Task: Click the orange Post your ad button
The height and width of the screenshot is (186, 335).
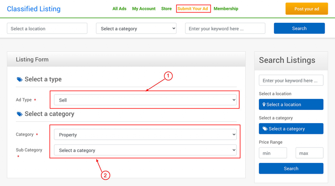Action: pos(307,9)
